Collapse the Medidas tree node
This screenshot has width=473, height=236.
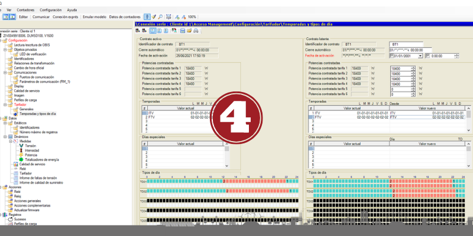(x=11, y=141)
